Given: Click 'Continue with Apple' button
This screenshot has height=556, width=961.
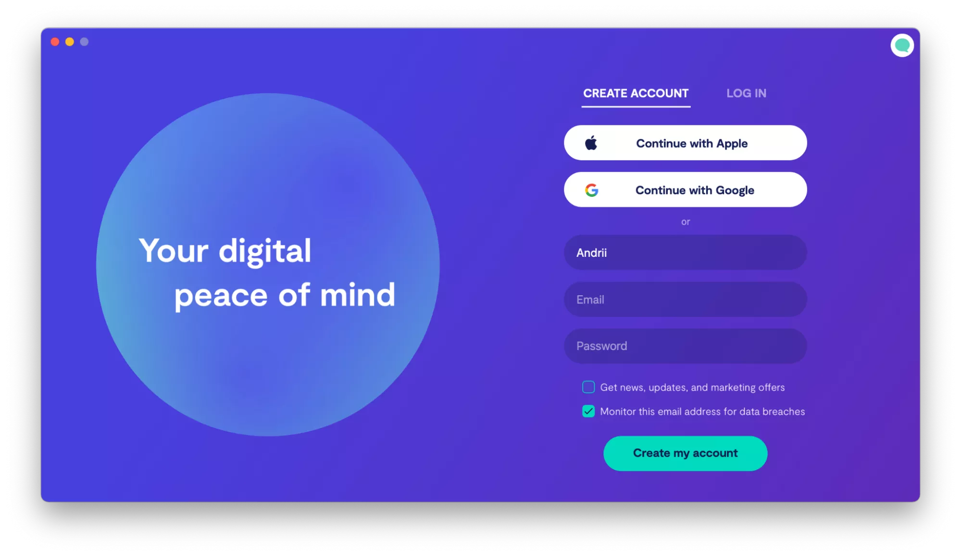Looking at the screenshot, I should coord(685,143).
